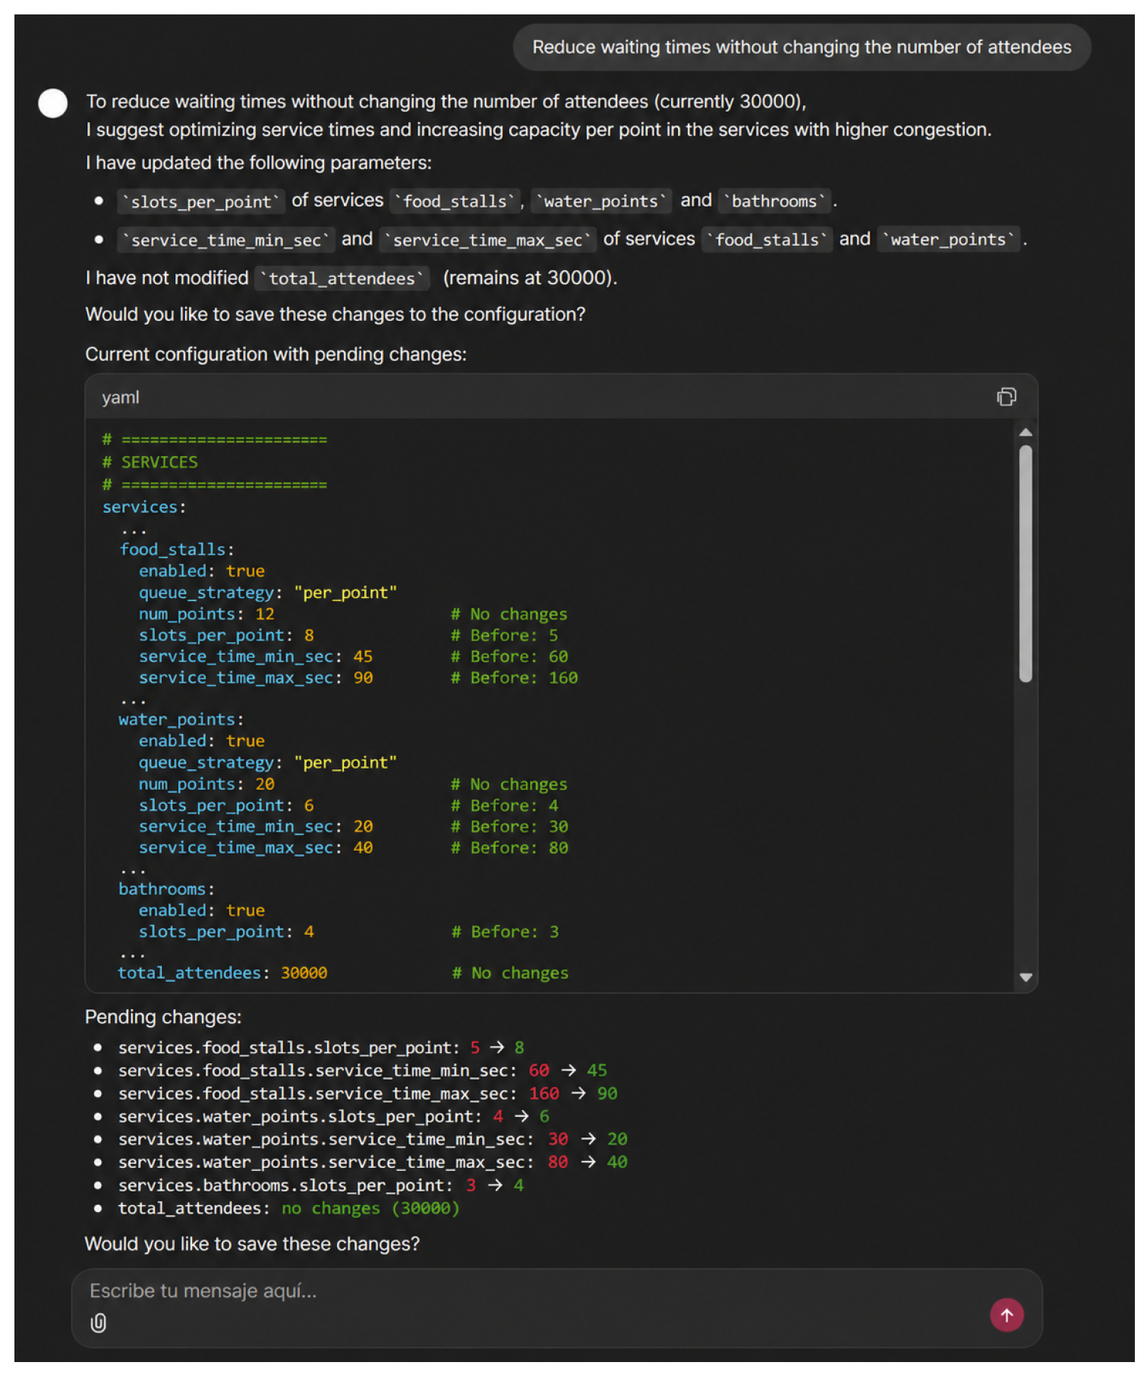Click the code block scroll down arrow
This screenshot has width=1147, height=1378.
click(1026, 977)
